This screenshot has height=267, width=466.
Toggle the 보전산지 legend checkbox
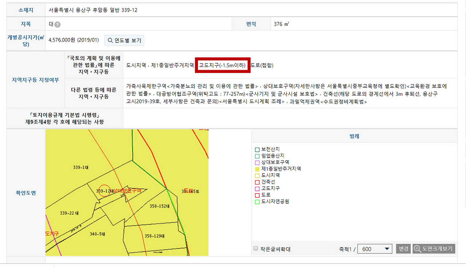[x=257, y=149]
